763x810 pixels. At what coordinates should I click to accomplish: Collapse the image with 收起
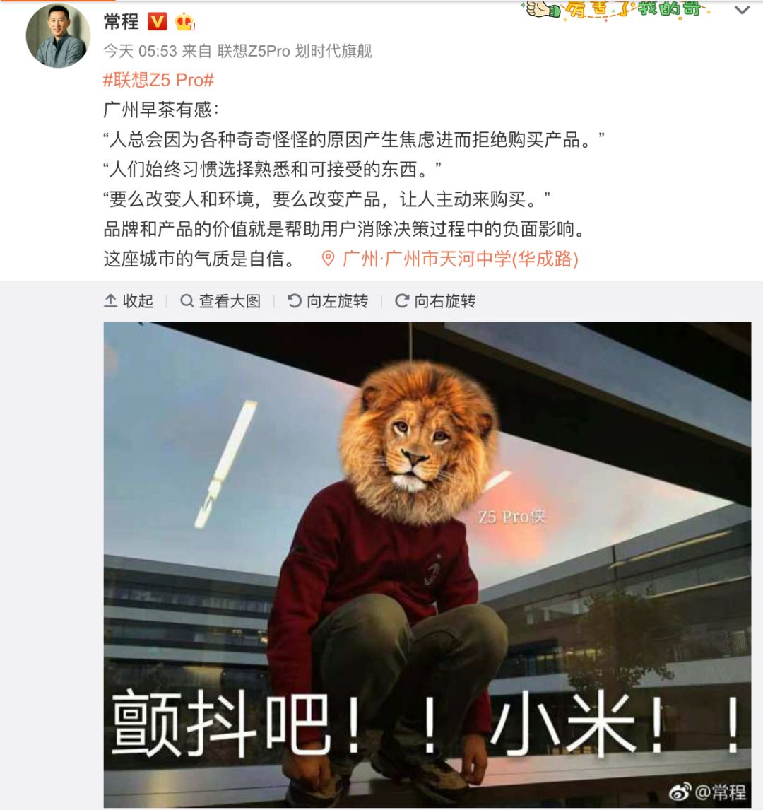coord(129,300)
